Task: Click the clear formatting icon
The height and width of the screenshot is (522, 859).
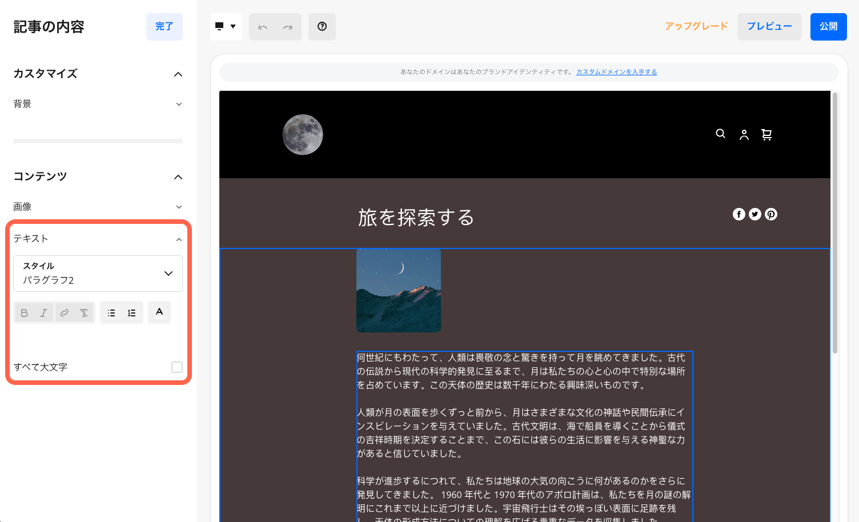Action: 84,313
